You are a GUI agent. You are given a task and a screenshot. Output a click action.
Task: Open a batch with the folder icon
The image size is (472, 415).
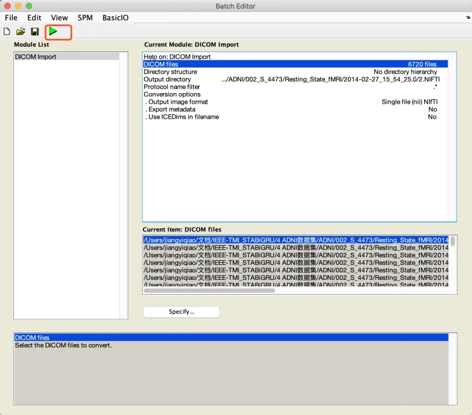pos(21,31)
